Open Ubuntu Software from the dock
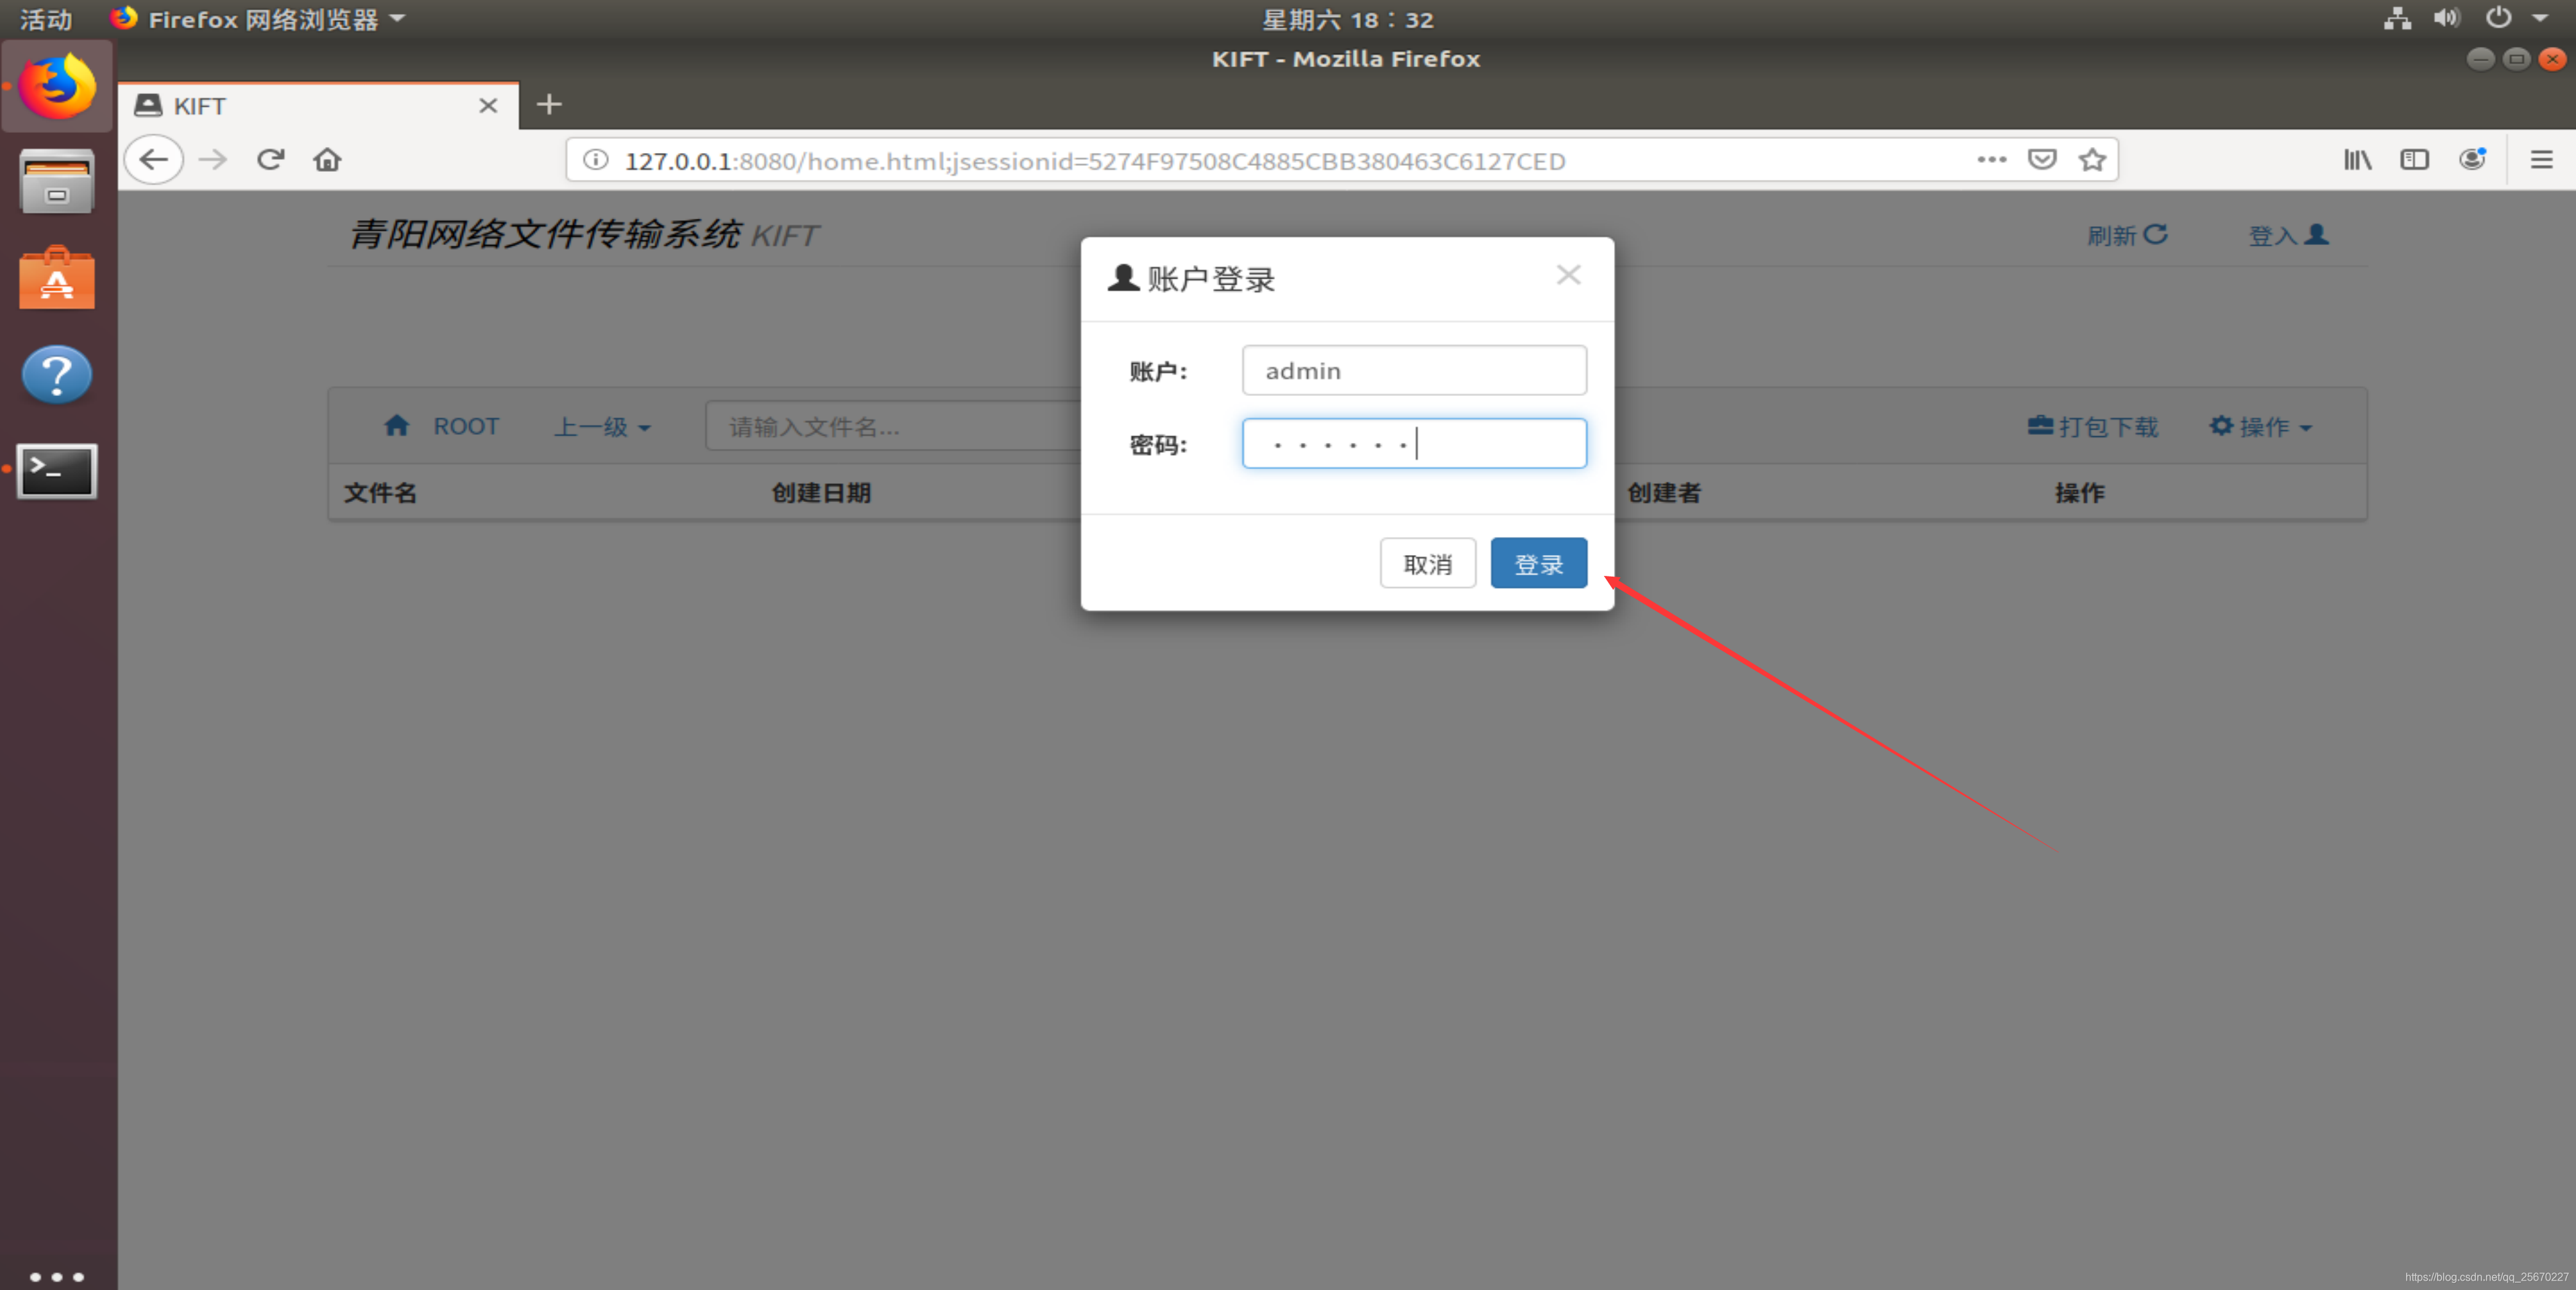Image resolution: width=2576 pixels, height=1290 pixels. 57,279
